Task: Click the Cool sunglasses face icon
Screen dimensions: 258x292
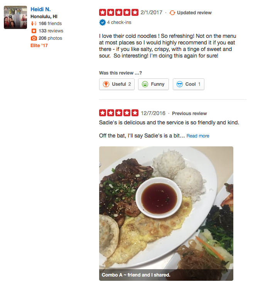Action: coord(180,84)
